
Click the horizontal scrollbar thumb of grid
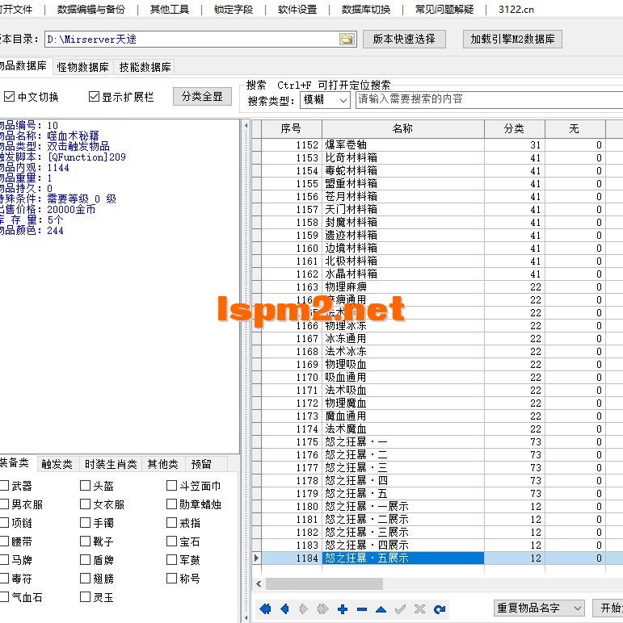(324, 583)
